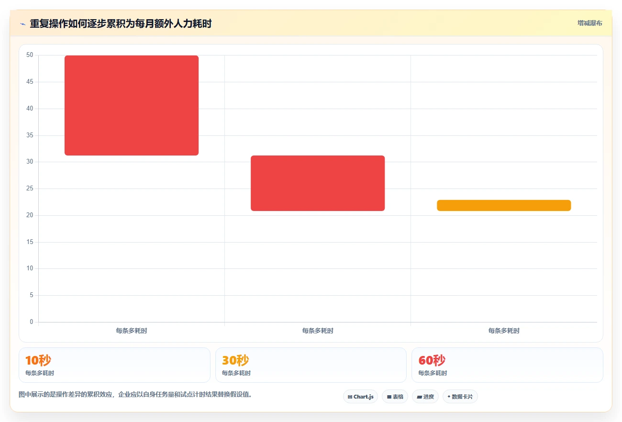The width and height of the screenshot is (622, 422).
Task: Click the 15 tick on the y-axis
Action: [x=30, y=242]
